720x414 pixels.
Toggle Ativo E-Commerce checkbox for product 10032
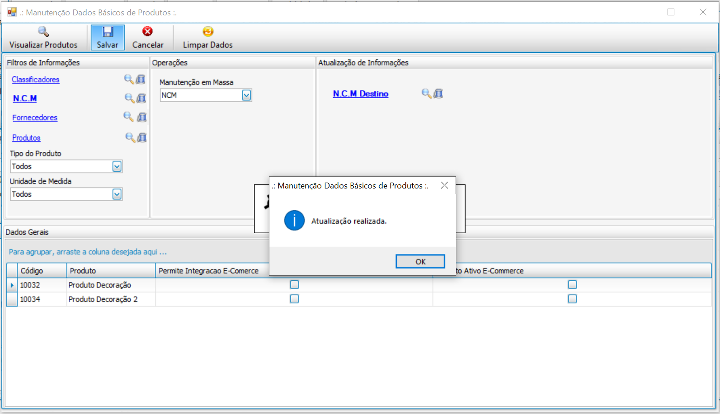click(x=572, y=285)
